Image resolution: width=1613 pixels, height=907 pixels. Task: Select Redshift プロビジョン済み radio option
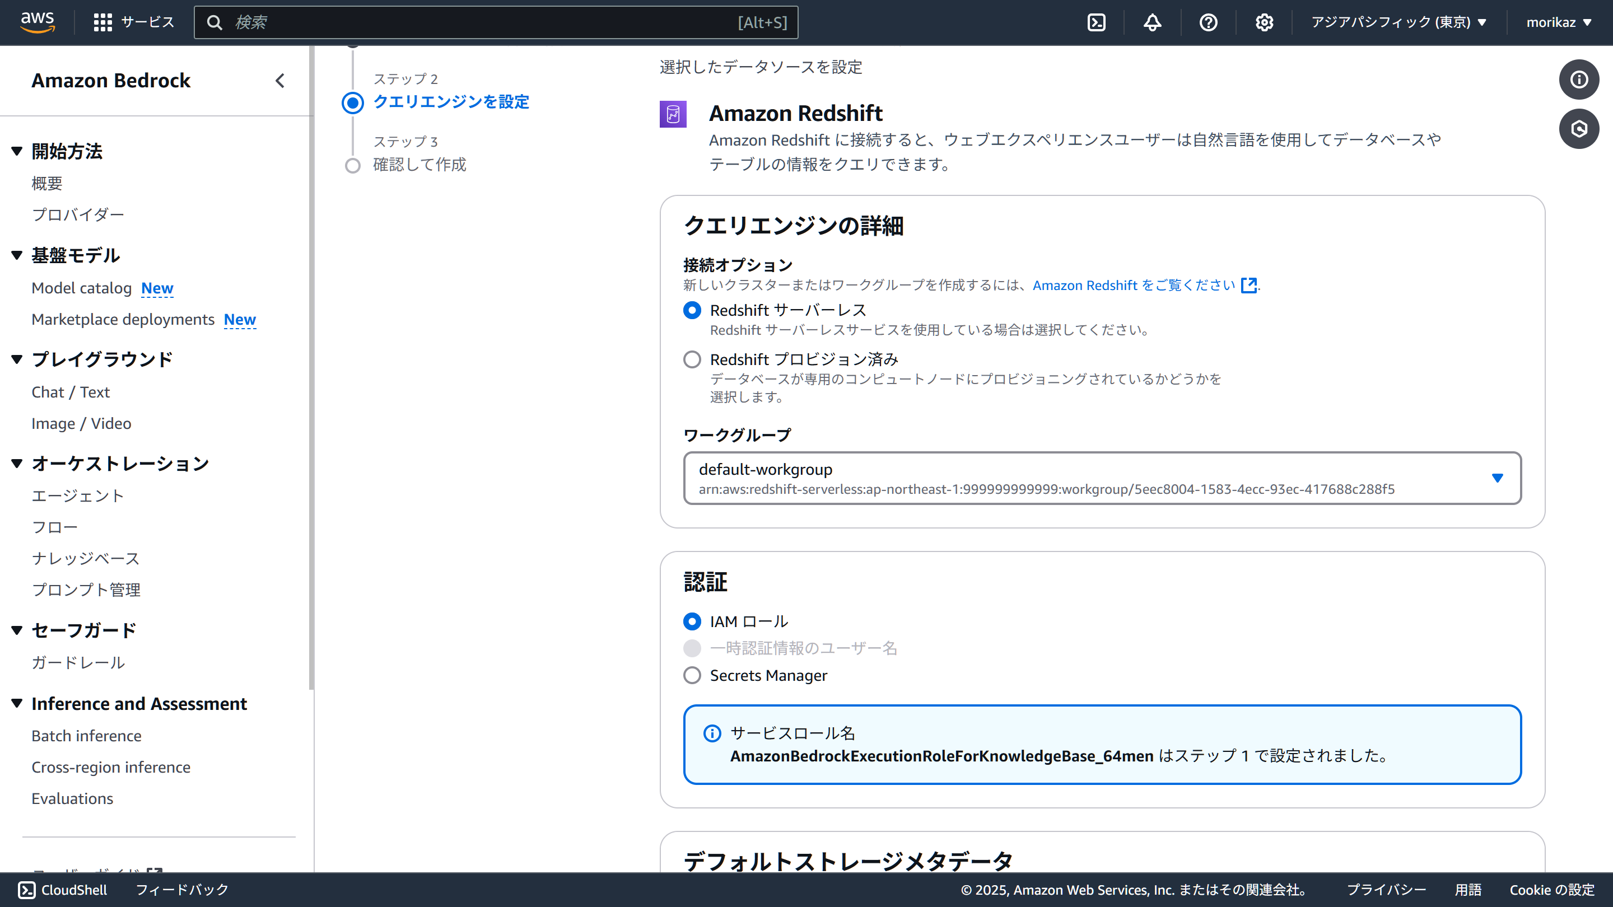[692, 359]
